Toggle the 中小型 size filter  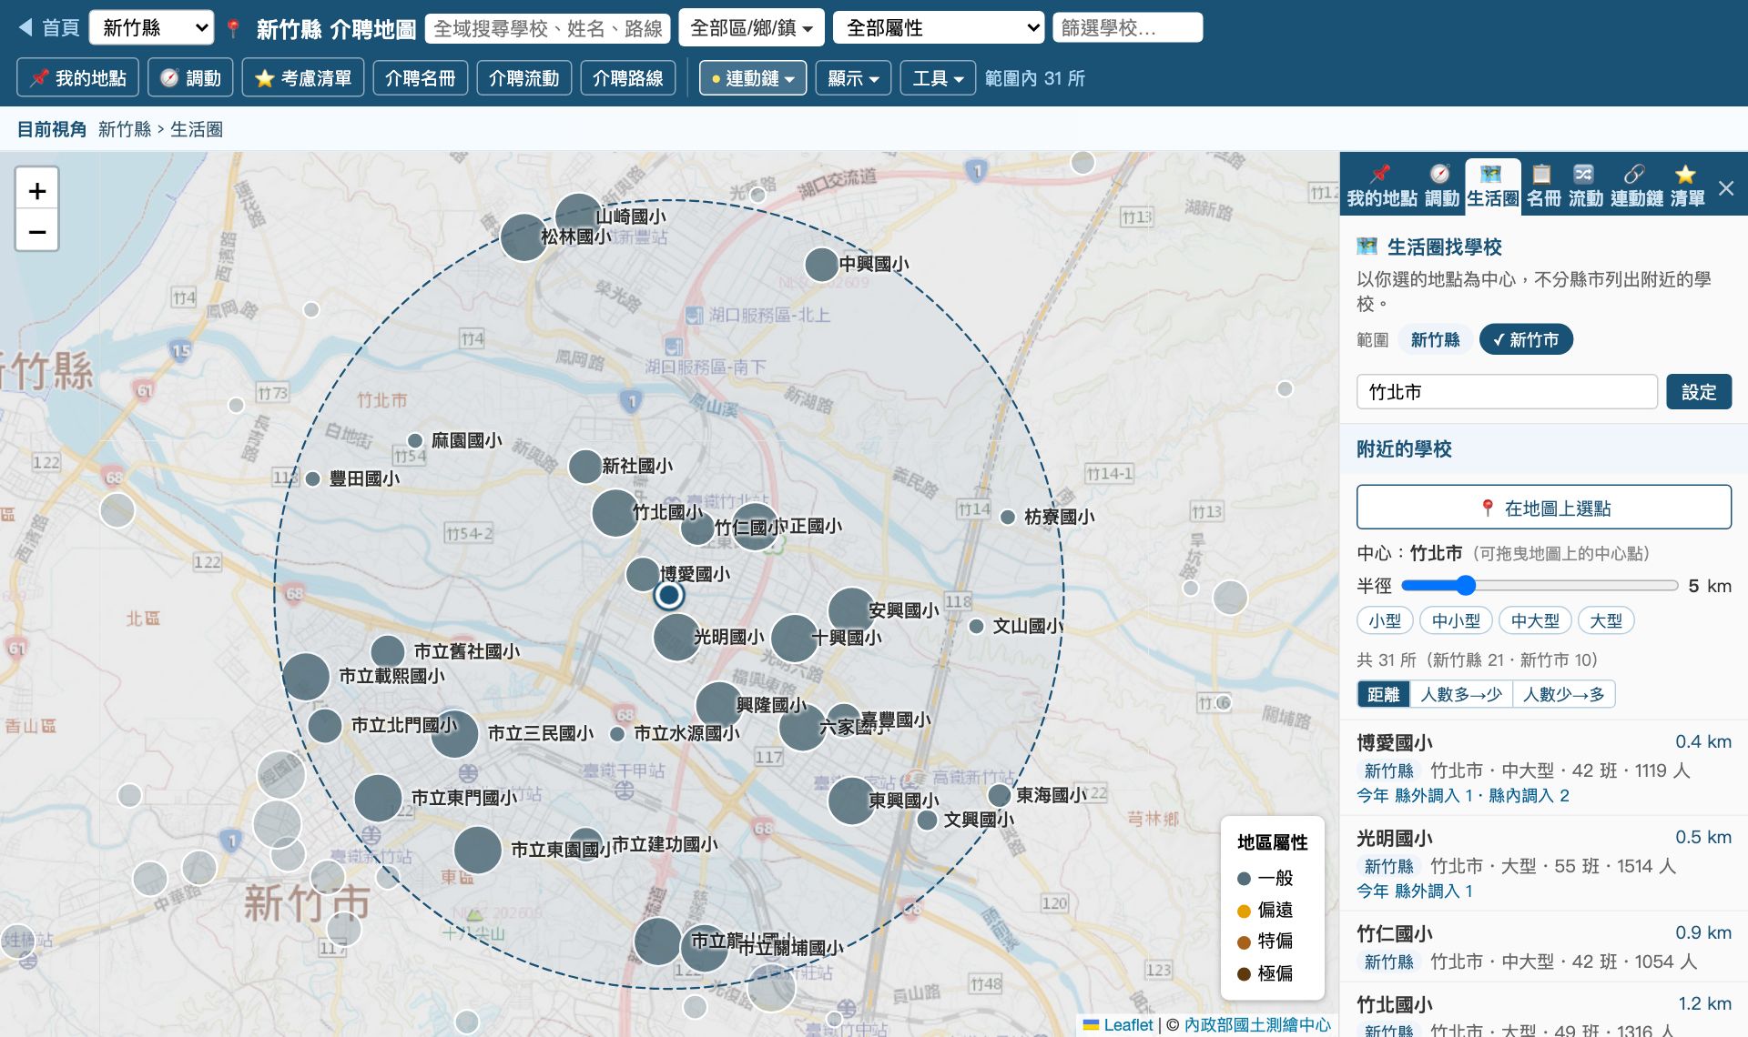tap(1456, 621)
